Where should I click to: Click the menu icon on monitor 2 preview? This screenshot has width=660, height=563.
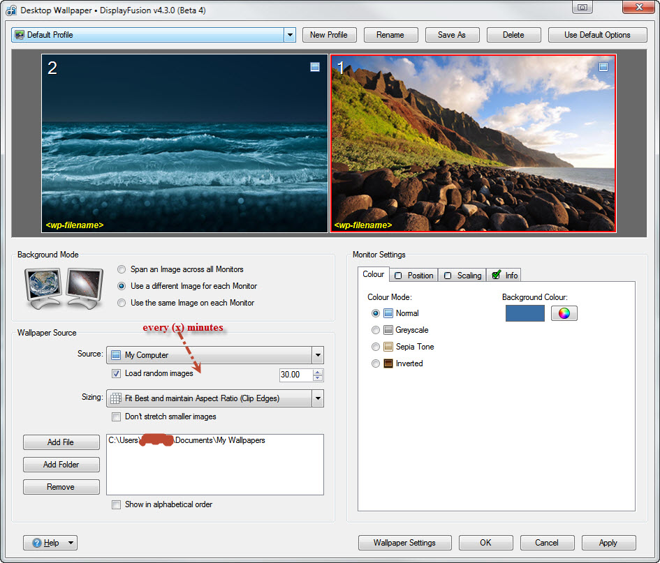pos(315,67)
